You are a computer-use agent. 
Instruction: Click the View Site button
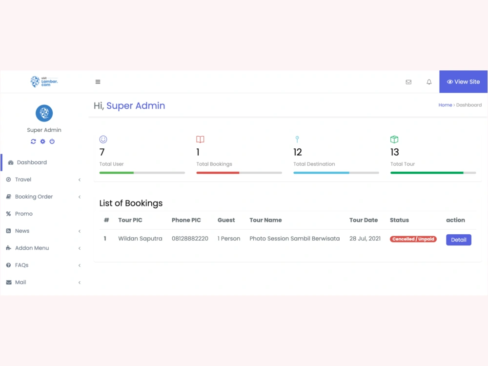tap(463, 81)
